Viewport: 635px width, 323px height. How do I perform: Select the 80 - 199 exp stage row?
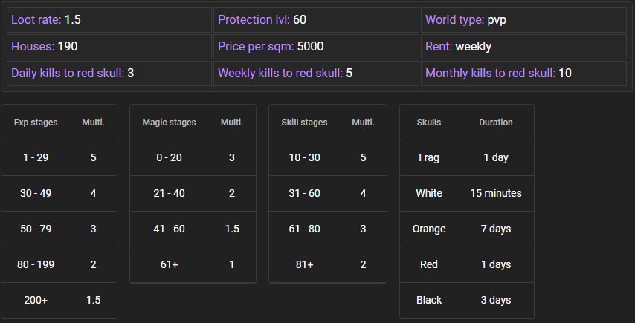59,264
